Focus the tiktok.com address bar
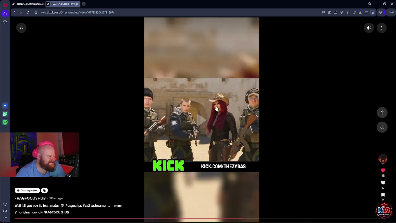396x223 pixels. (x=77, y=12)
